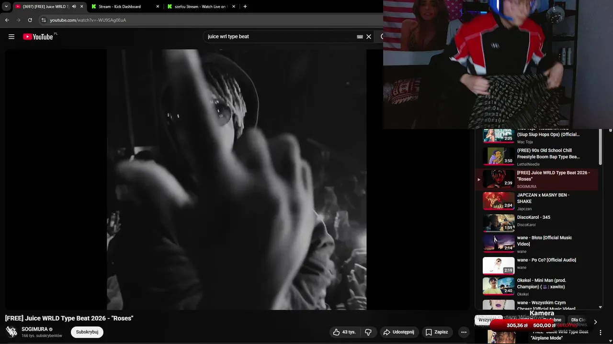Screen dimensions: 613x344
Task: Open options for Airplane Mode suggested video
Action: click(x=601, y=333)
